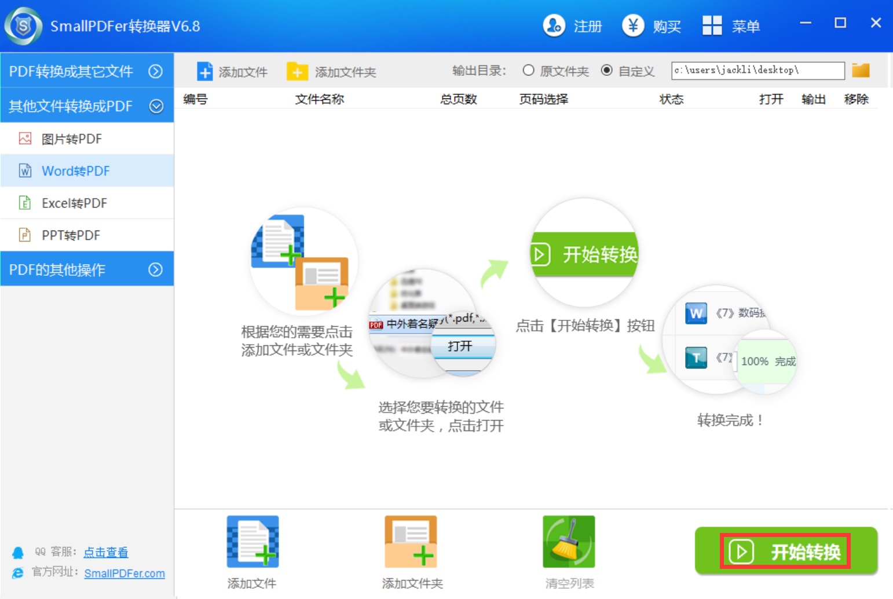Click the 打开 column header
This screenshot has width=893, height=599.
[x=771, y=99]
